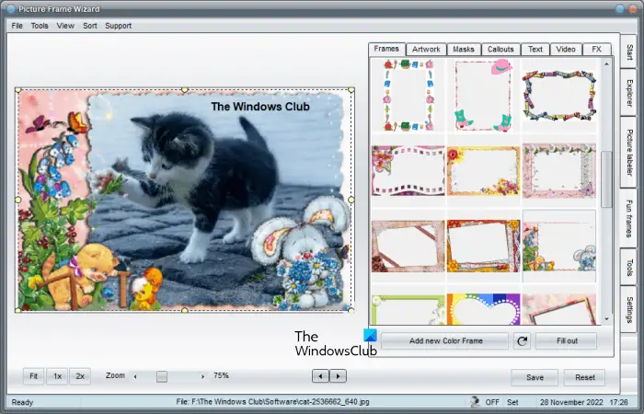This screenshot has height=414, width=644.
Task: Select the film strip floral frame
Action: (408, 170)
